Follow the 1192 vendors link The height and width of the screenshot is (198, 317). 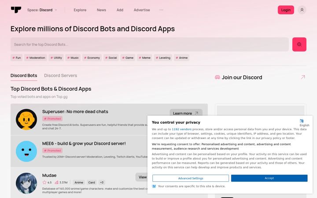(x=181, y=129)
